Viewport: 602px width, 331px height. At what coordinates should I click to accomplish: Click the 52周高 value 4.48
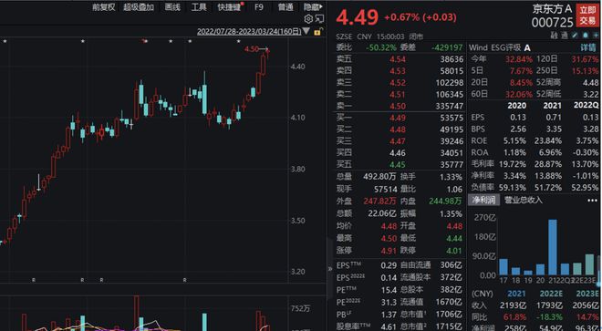(590, 83)
